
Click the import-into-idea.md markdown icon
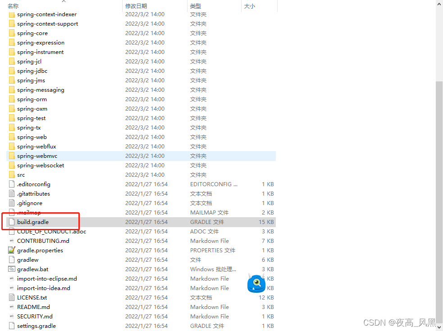(x=12, y=288)
